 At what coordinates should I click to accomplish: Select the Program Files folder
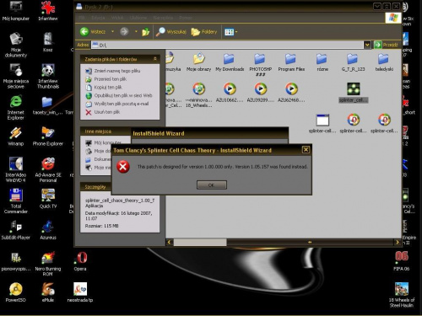(x=291, y=62)
